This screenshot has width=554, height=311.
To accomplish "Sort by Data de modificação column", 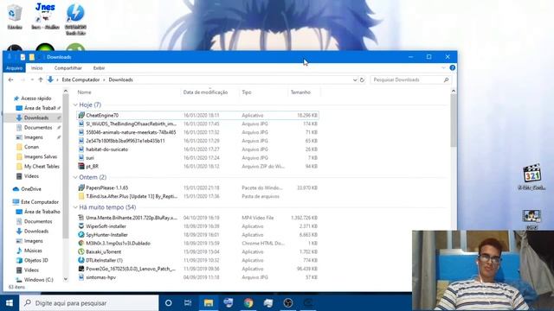I will click(x=205, y=92).
